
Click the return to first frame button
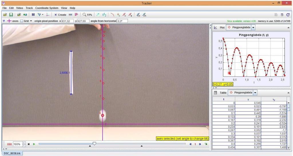pyautogui.click(x=29, y=144)
